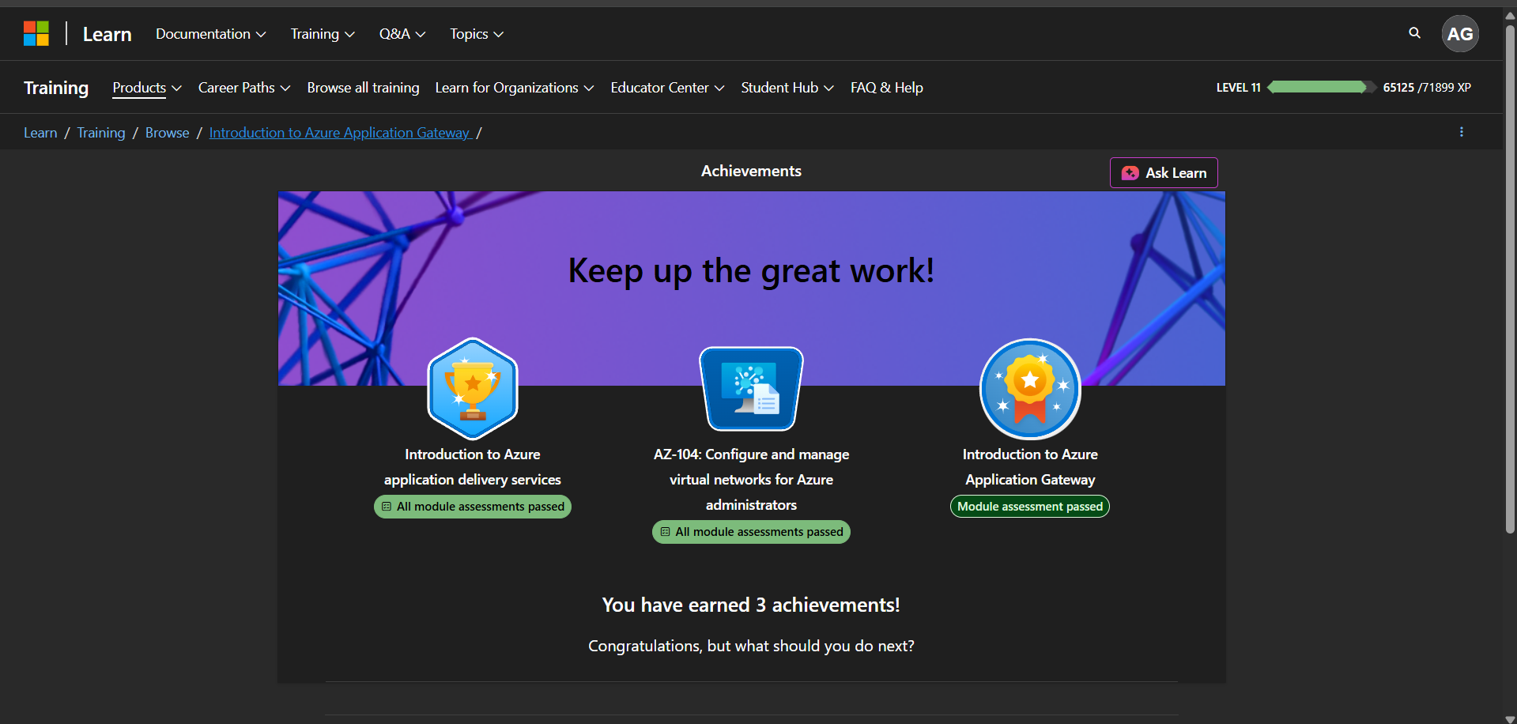Click the 'LEVEL 11' label

tap(1239, 88)
